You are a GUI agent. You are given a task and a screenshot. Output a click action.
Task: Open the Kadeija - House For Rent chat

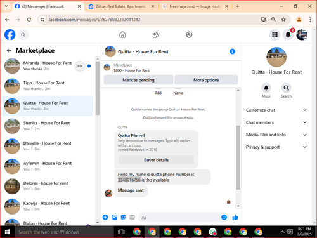tap(48, 206)
